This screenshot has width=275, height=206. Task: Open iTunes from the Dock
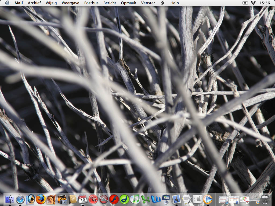pos(135,199)
